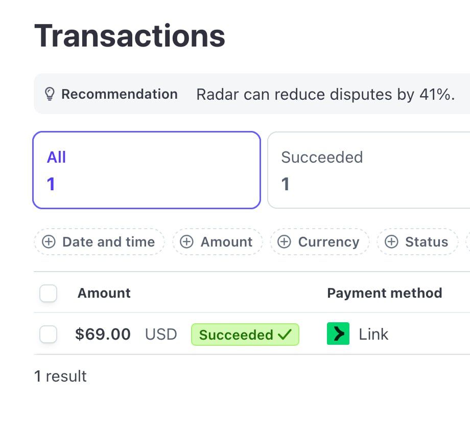Check the box for the $69.00 transaction

point(48,335)
